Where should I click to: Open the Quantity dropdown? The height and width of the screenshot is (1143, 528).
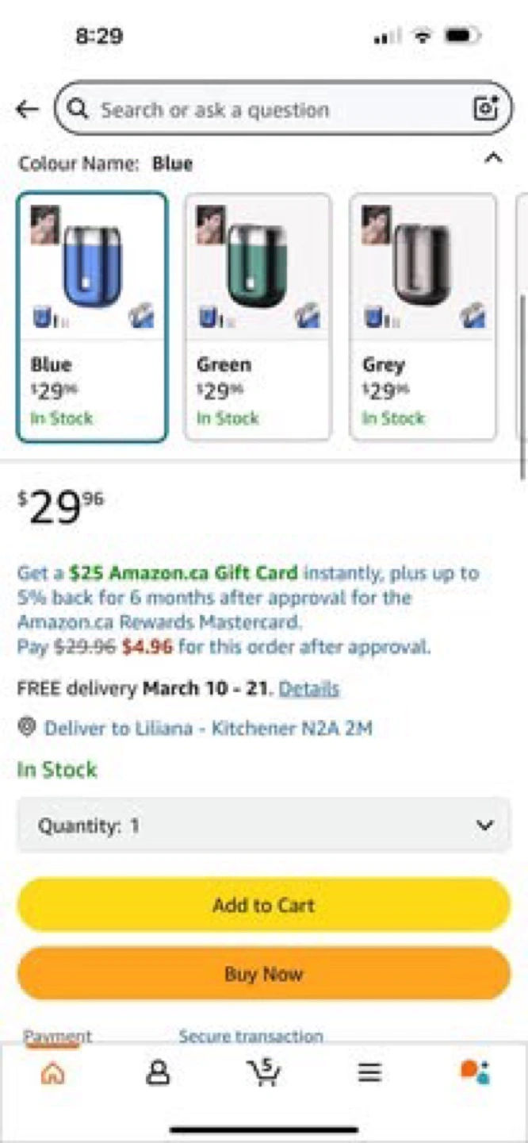click(x=263, y=825)
